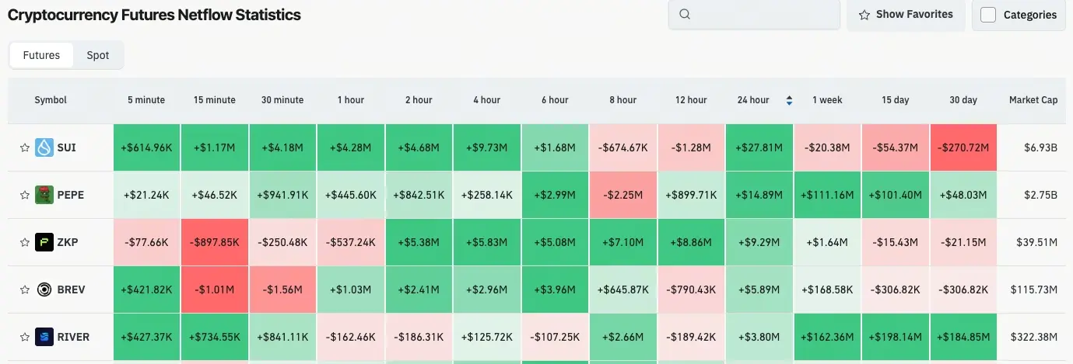Sort by 15 minute column

pyautogui.click(x=215, y=100)
